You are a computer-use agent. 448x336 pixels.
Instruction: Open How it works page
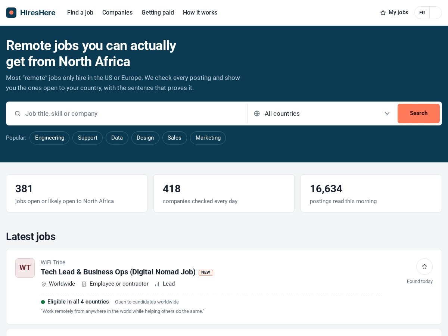200,13
